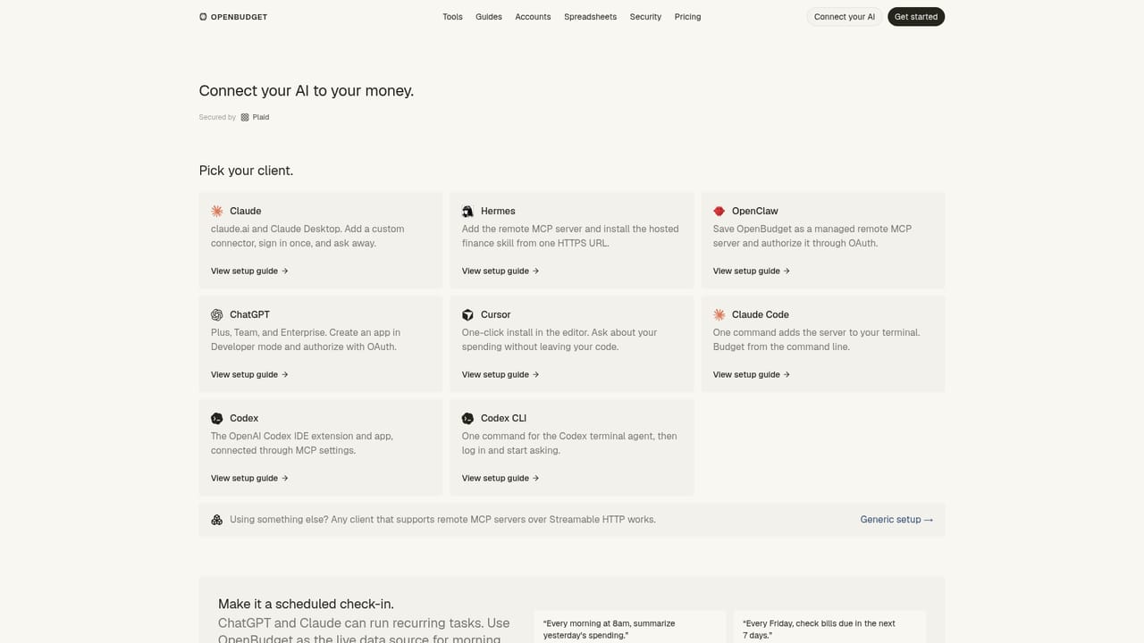Go to the Security page
The width and height of the screenshot is (1144, 643).
point(645,17)
